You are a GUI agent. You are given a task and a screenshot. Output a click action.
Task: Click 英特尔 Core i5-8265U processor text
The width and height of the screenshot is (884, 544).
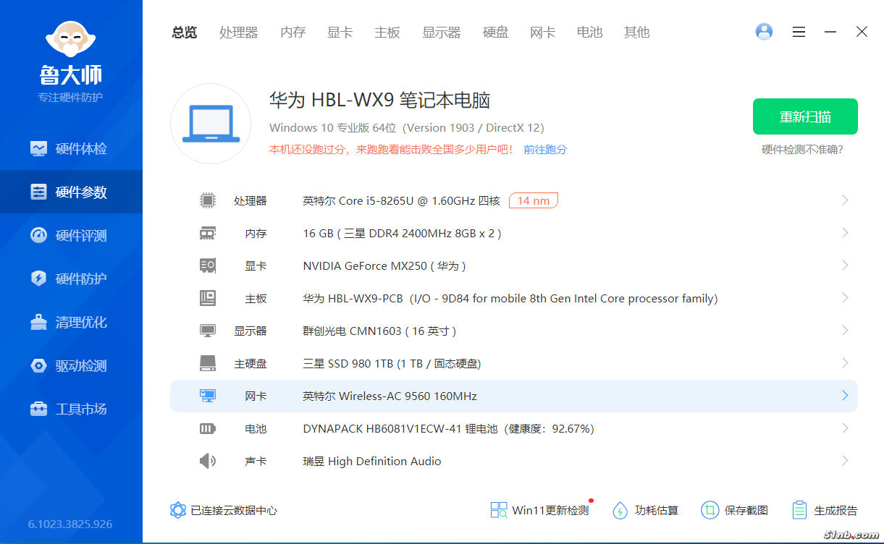coord(402,201)
